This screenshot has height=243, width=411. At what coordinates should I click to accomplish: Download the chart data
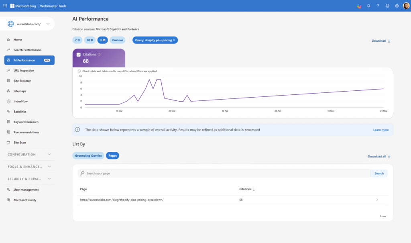coord(381,41)
